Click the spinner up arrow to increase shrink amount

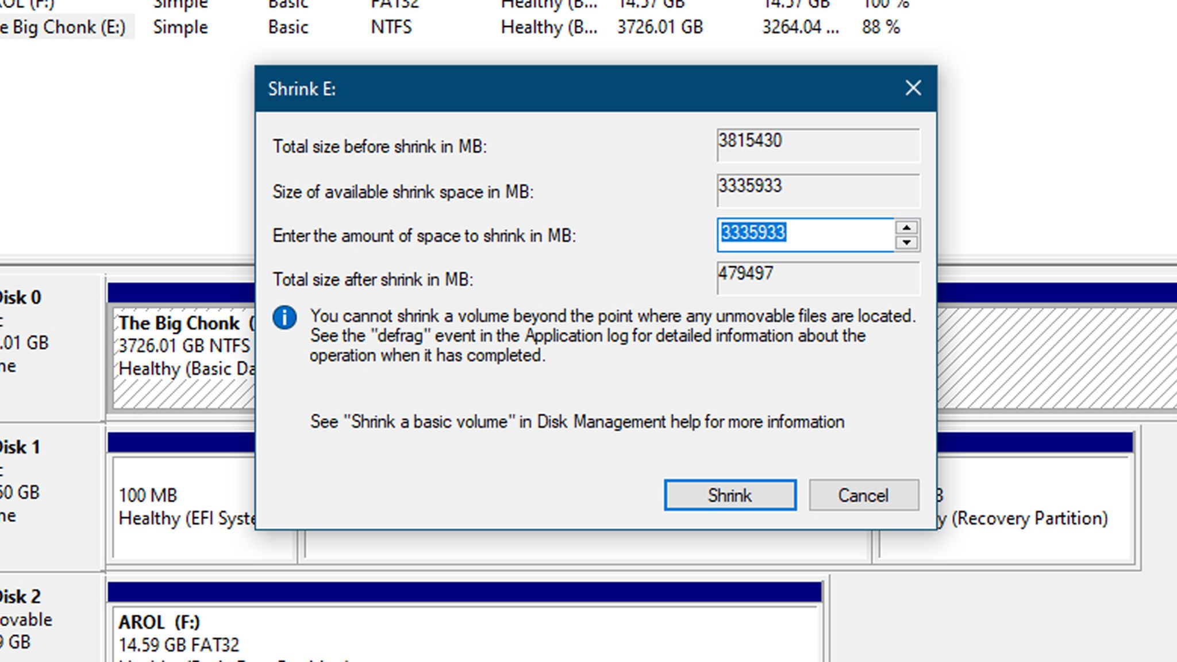coord(906,228)
